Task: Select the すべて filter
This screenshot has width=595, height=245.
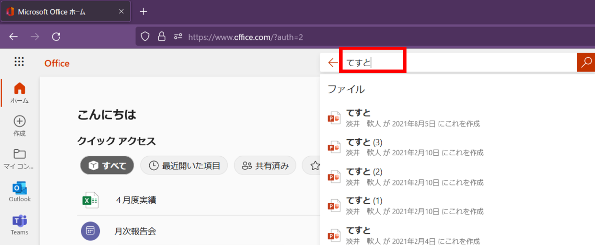Action: click(107, 166)
